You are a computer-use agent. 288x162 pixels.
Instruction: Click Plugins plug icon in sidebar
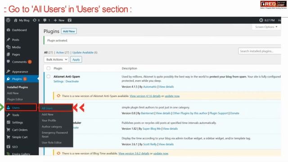[8, 79]
